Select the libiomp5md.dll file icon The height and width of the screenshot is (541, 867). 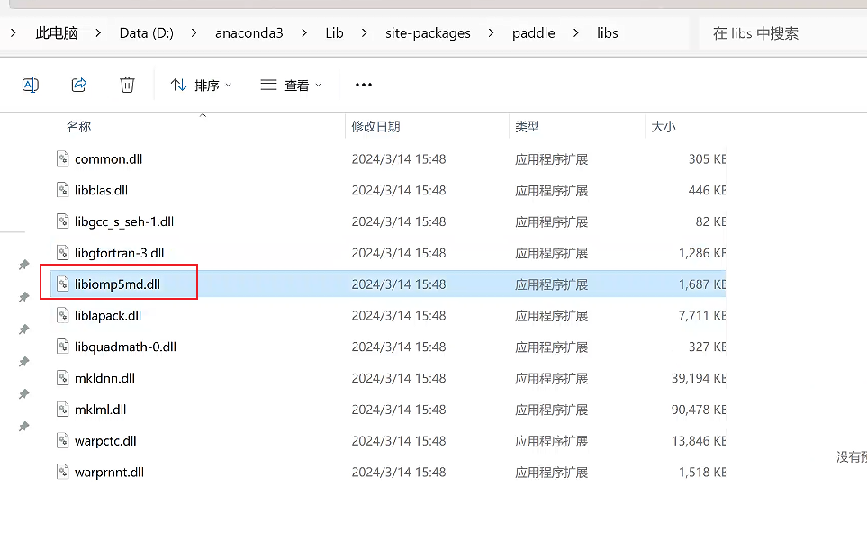tap(63, 284)
